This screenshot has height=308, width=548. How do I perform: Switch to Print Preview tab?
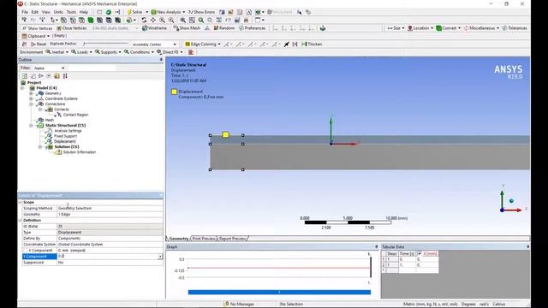(204, 239)
